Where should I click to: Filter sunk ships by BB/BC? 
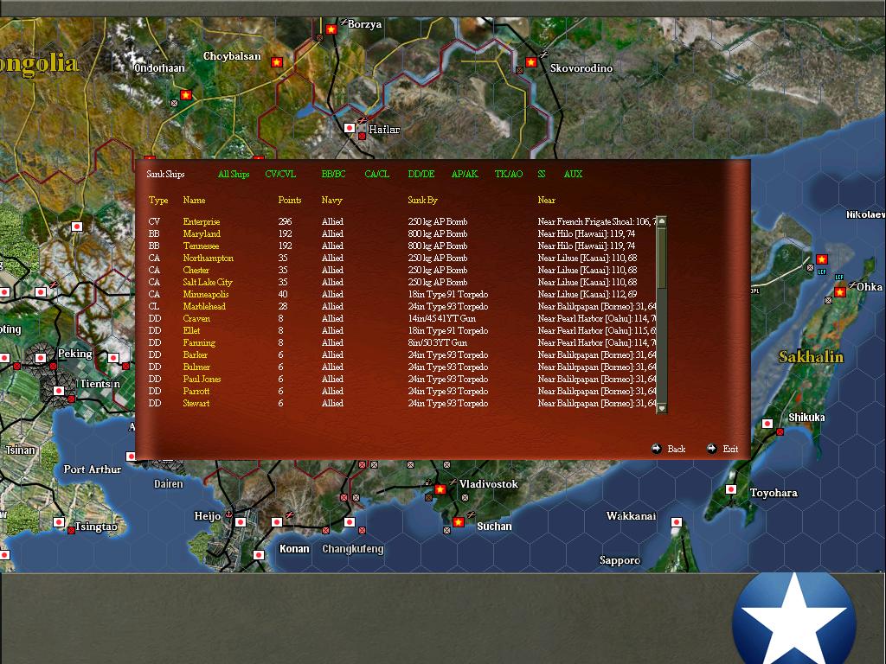pos(333,174)
